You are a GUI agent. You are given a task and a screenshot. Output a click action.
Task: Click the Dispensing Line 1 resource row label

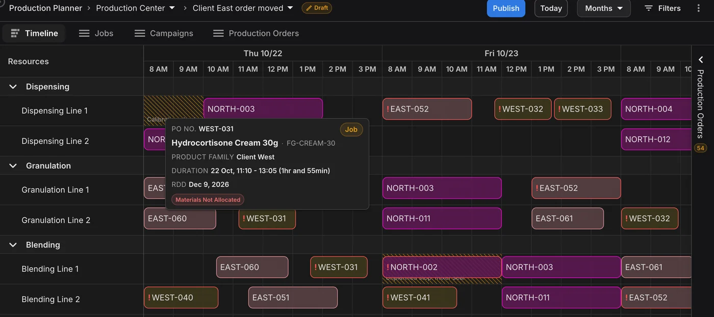pyautogui.click(x=55, y=111)
